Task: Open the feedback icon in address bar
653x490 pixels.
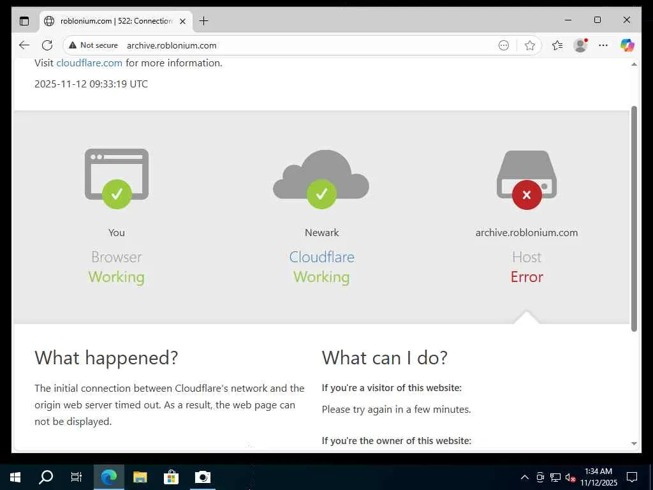Action: click(x=504, y=45)
